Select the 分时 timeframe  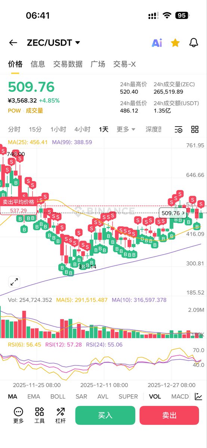pos(14,130)
